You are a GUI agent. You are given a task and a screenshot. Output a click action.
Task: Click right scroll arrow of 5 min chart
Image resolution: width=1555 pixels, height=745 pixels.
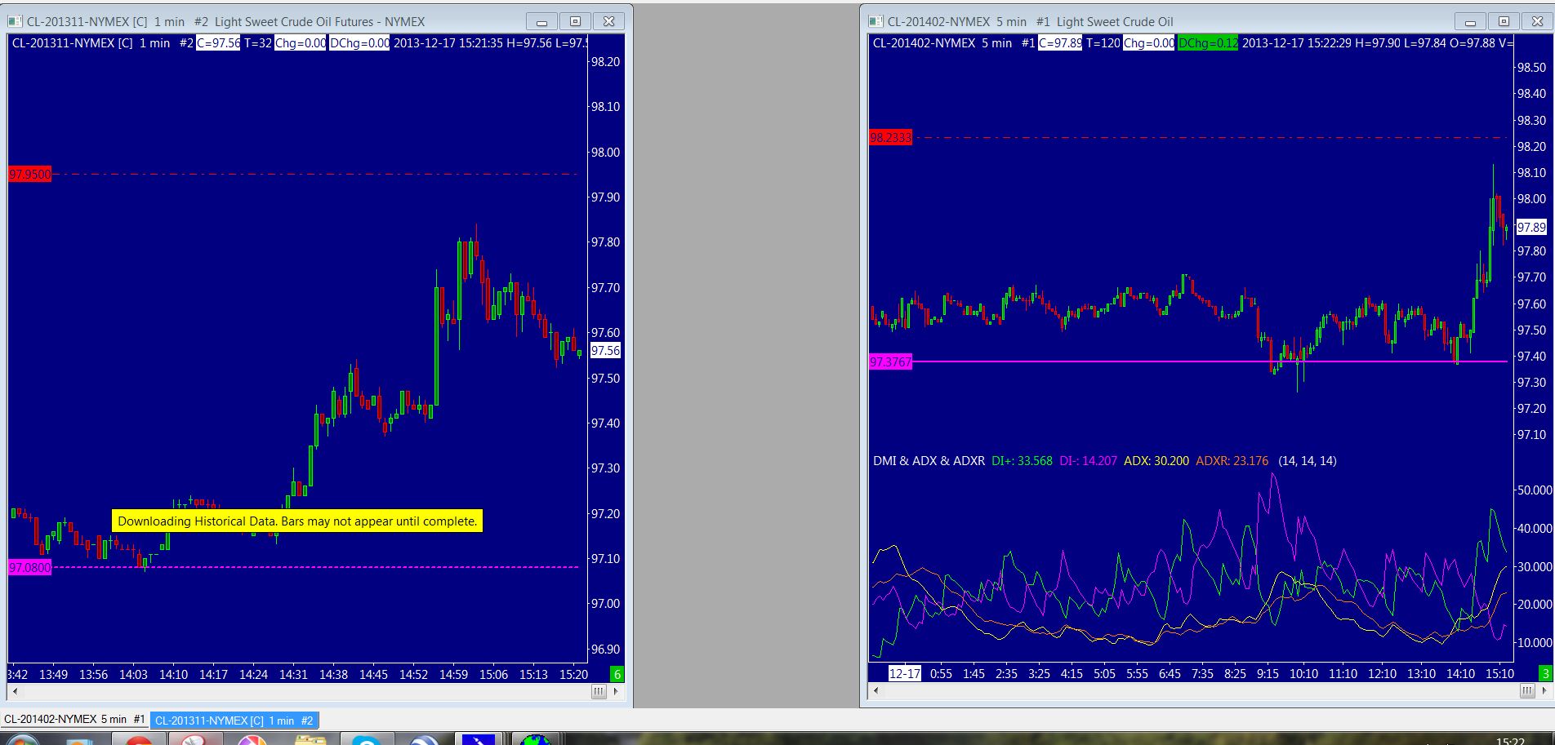pos(1545,691)
